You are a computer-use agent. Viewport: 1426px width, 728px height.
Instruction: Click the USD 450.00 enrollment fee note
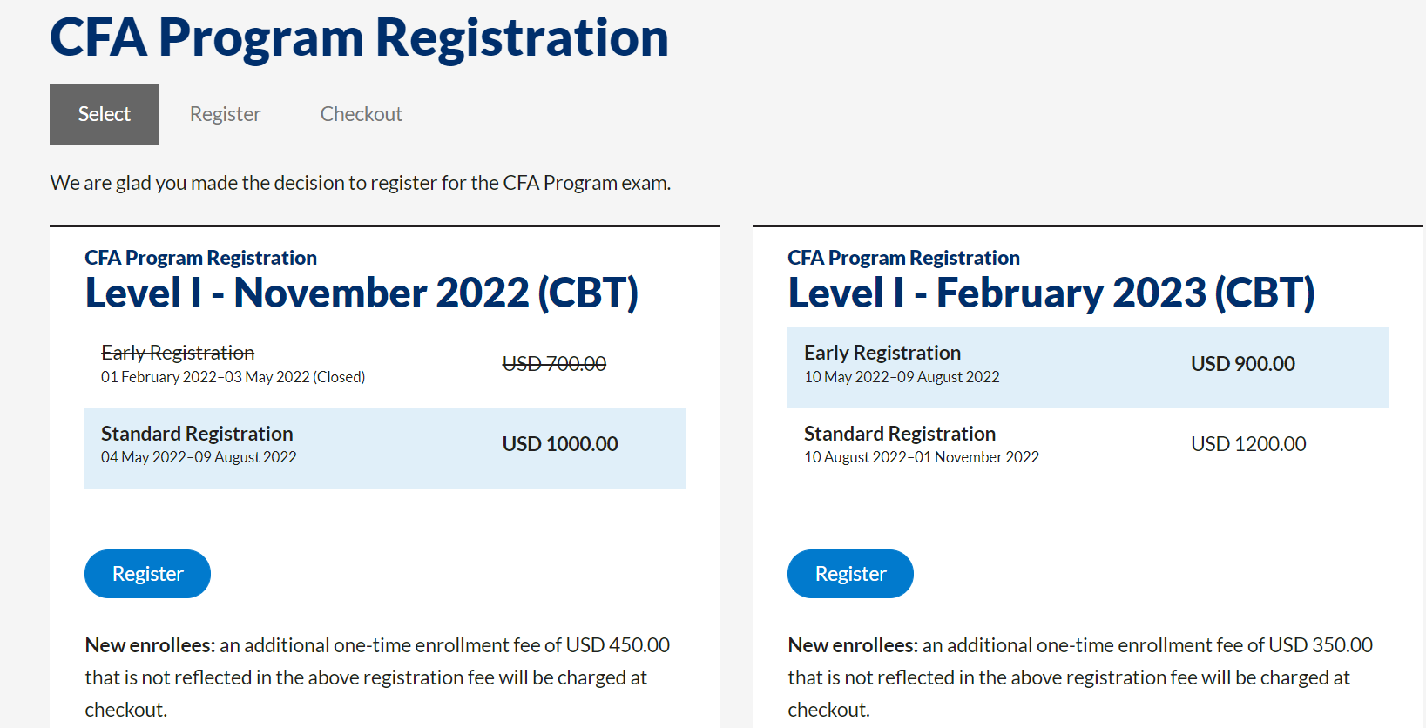pyautogui.click(x=377, y=677)
